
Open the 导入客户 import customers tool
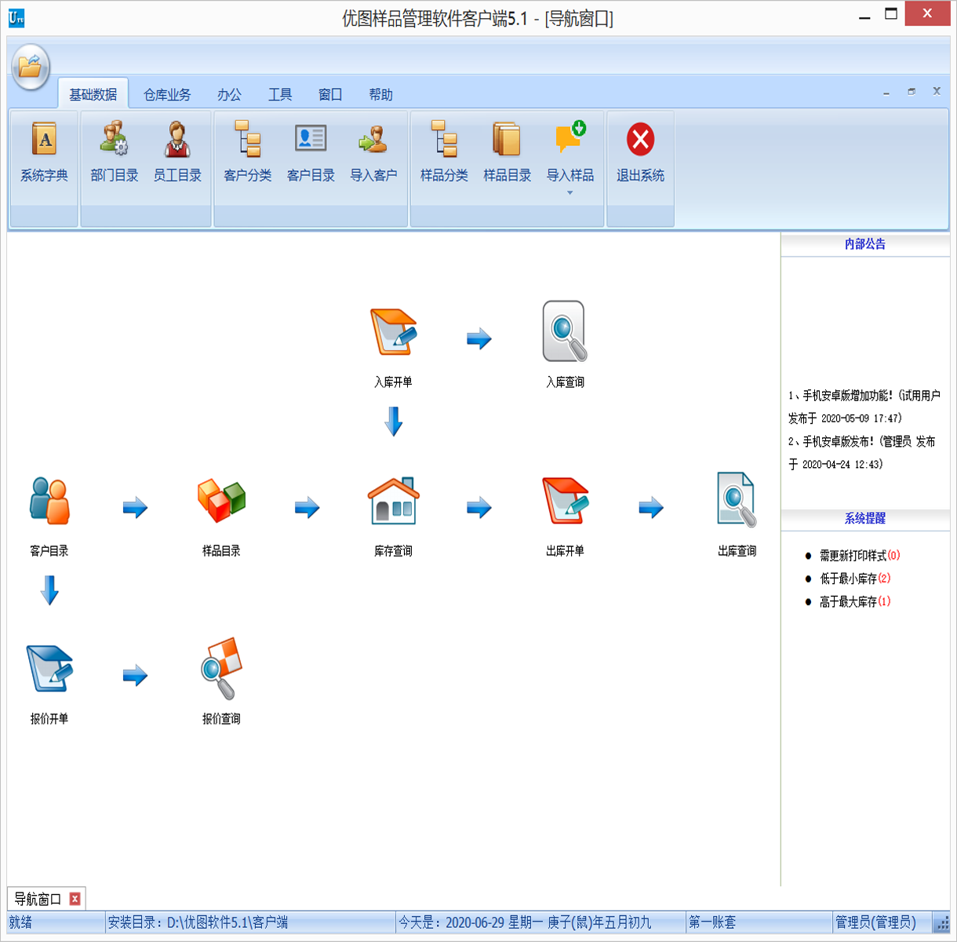tap(374, 149)
